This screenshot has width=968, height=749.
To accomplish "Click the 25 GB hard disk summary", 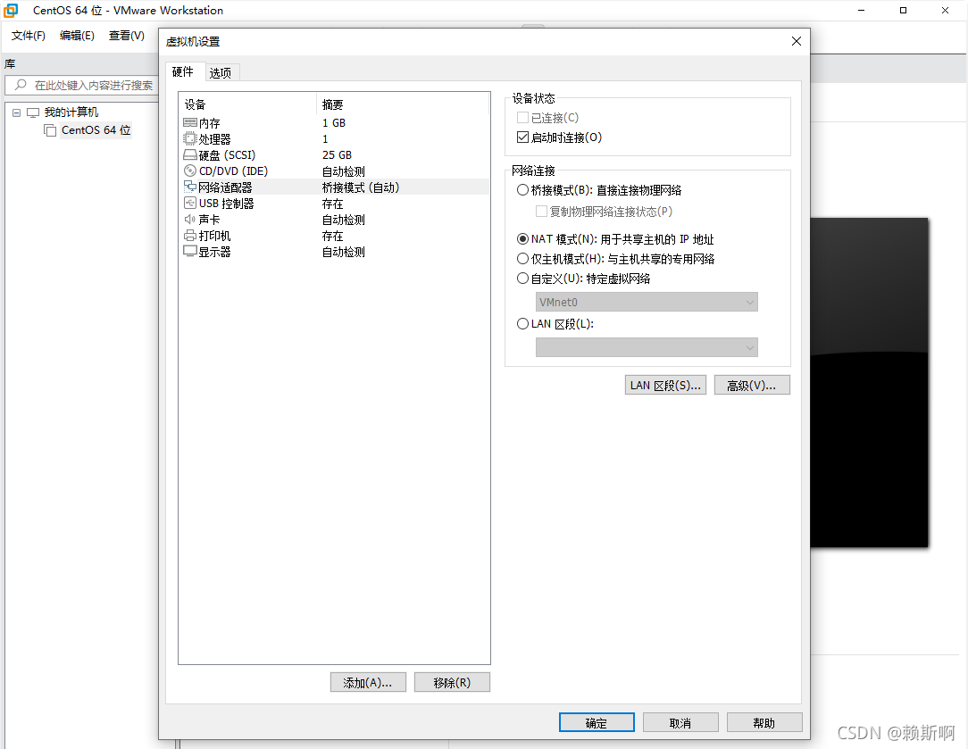I will tap(337, 154).
